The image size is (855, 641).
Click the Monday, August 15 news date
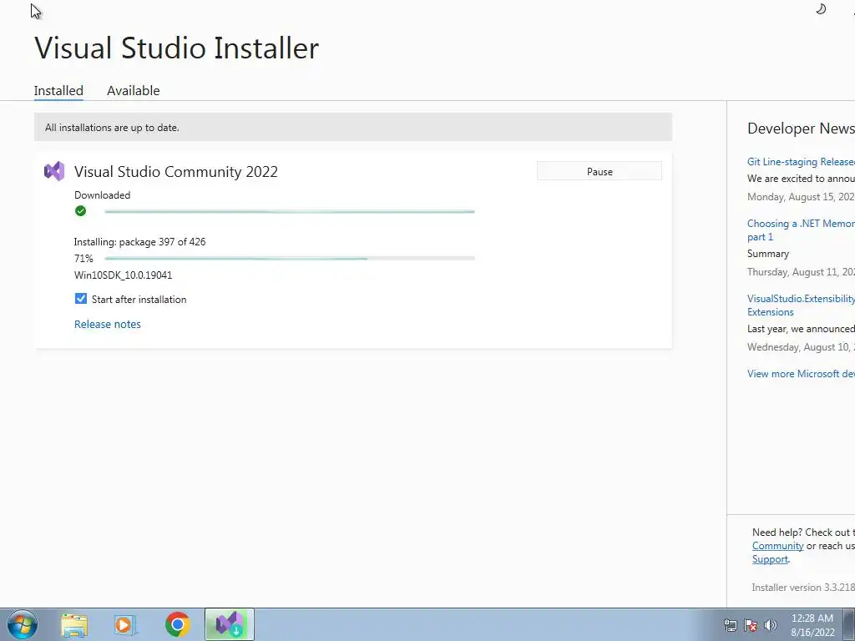click(x=801, y=197)
